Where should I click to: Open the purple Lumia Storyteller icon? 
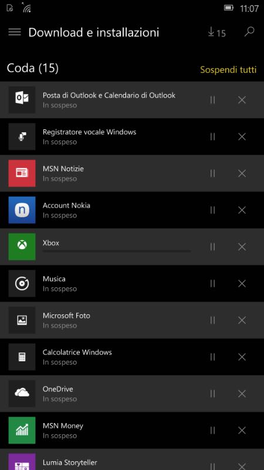(x=22, y=462)
